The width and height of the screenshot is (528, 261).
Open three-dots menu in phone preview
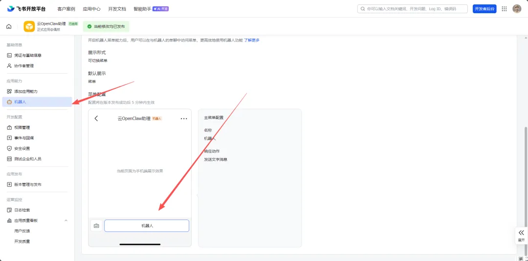[184, 119]
